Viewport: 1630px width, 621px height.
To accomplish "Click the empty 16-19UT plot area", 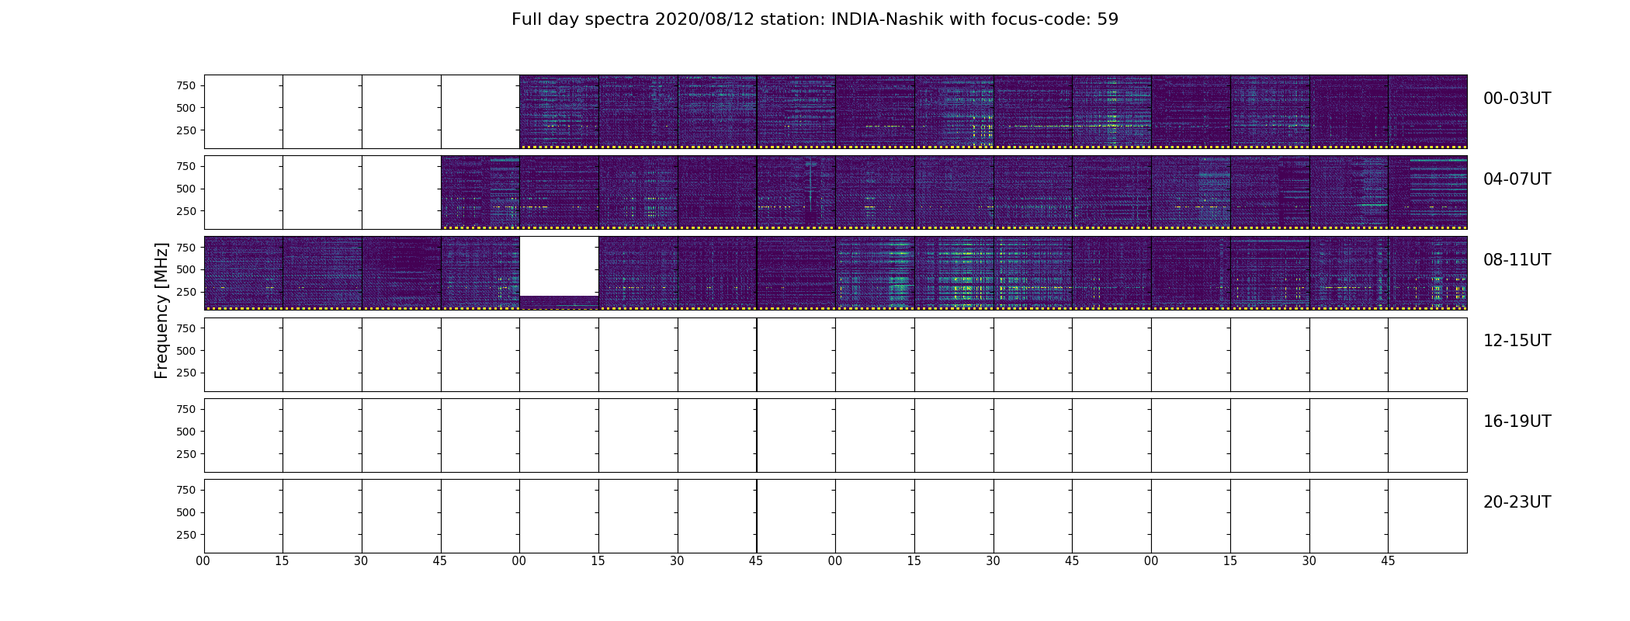I will point(835,435).
